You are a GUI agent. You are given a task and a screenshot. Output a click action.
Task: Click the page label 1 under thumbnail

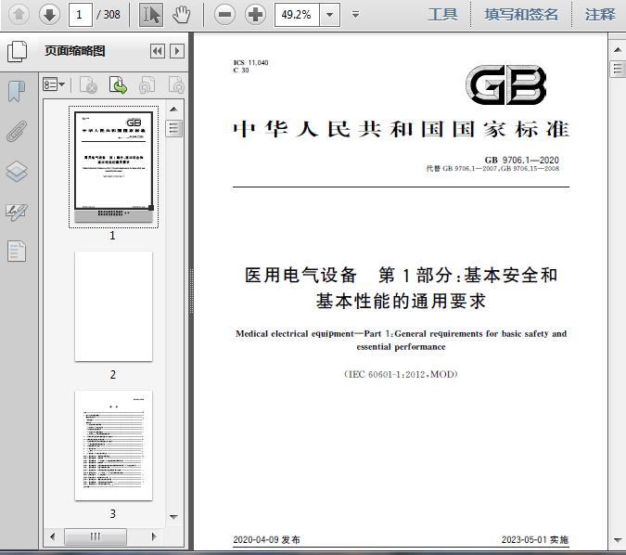(112, 236)
